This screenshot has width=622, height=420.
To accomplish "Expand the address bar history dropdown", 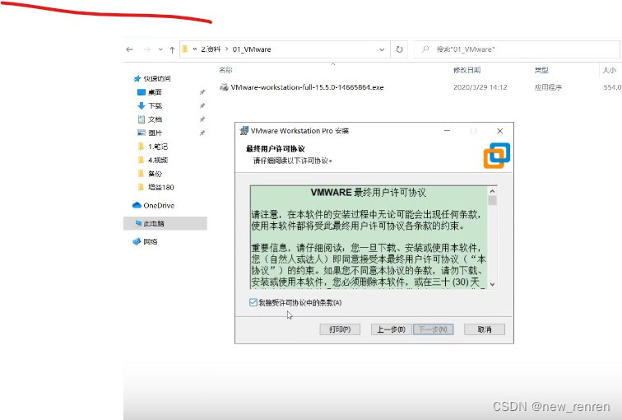I will click(382, 49).
